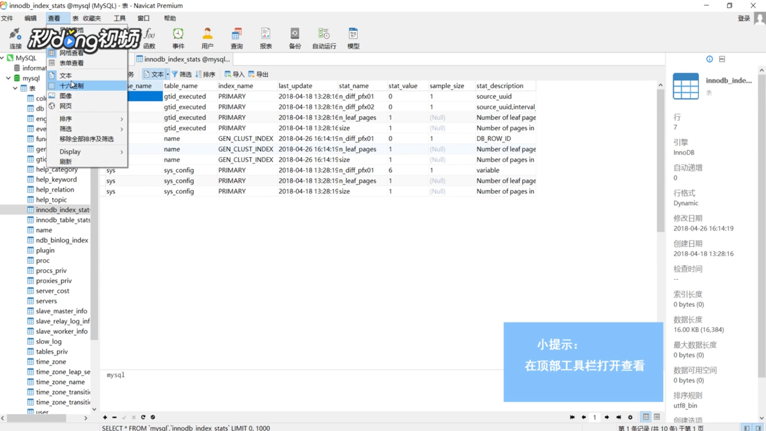Open the Query (查询) toolbar icon
Viewport: 766px width, 431px height.
[x=236, y=38]
